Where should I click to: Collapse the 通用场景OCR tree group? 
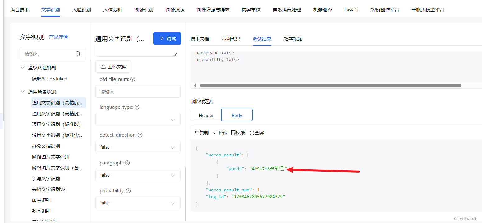tap(22, 92)
